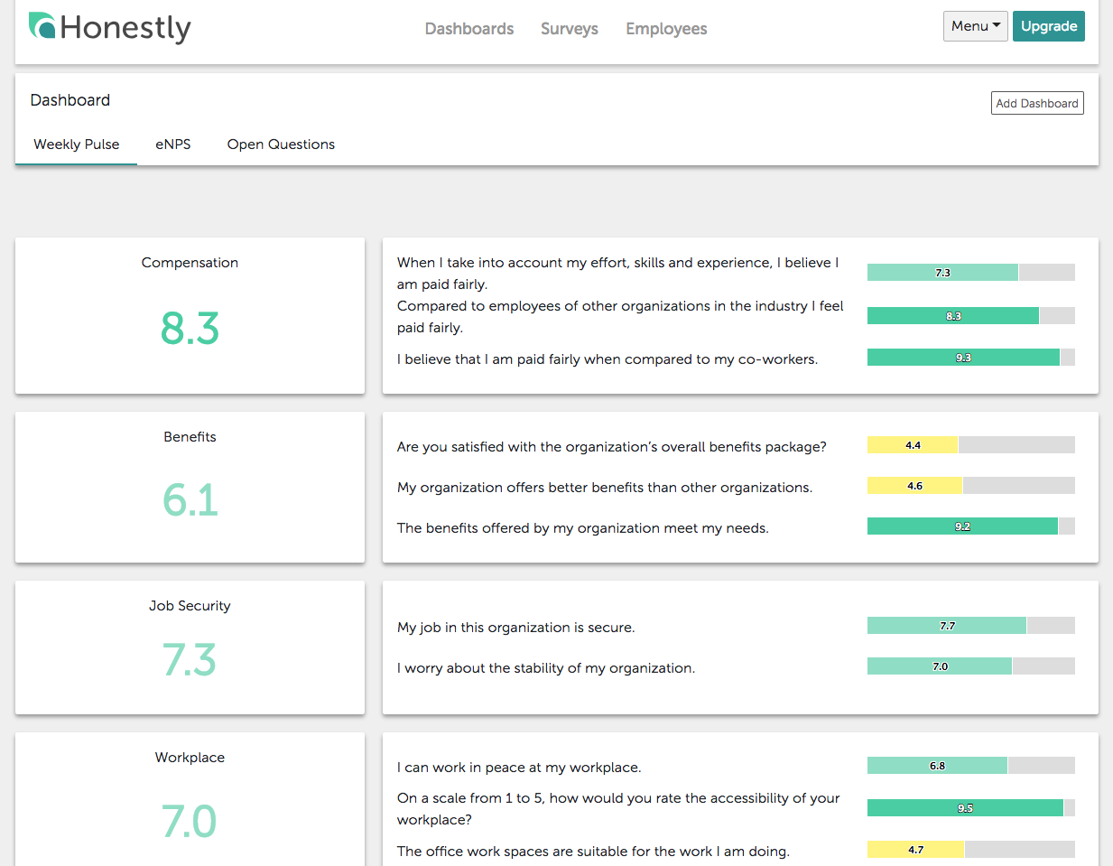Click the 9.2 benefits meet needs bar
This screenshot has height=866, width=1113.
(x=962, y=526)
